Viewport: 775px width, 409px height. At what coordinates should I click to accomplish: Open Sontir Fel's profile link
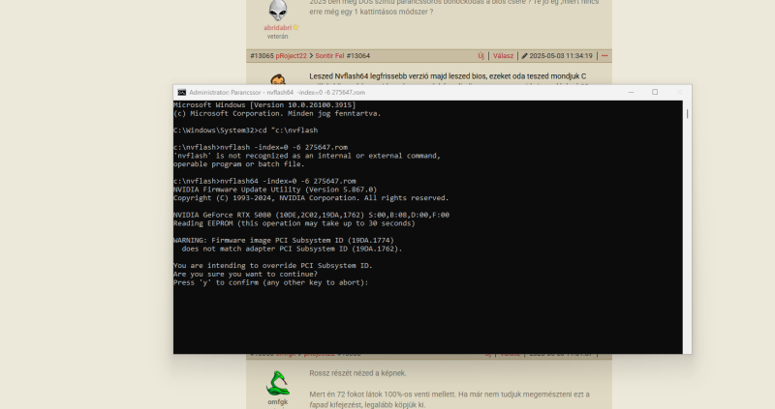(329, 56)
